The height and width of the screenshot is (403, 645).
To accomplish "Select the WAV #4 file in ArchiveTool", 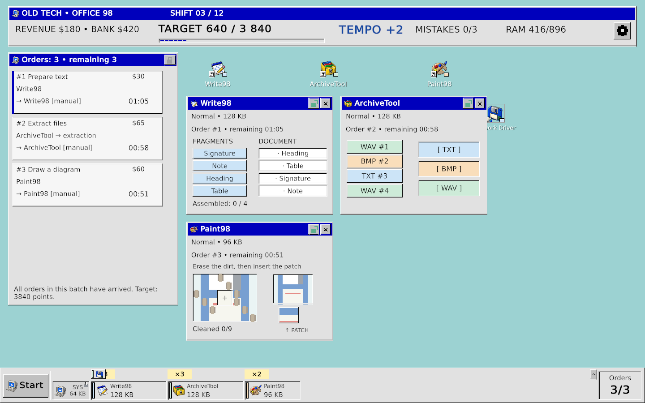I will (x=374, y=191).
